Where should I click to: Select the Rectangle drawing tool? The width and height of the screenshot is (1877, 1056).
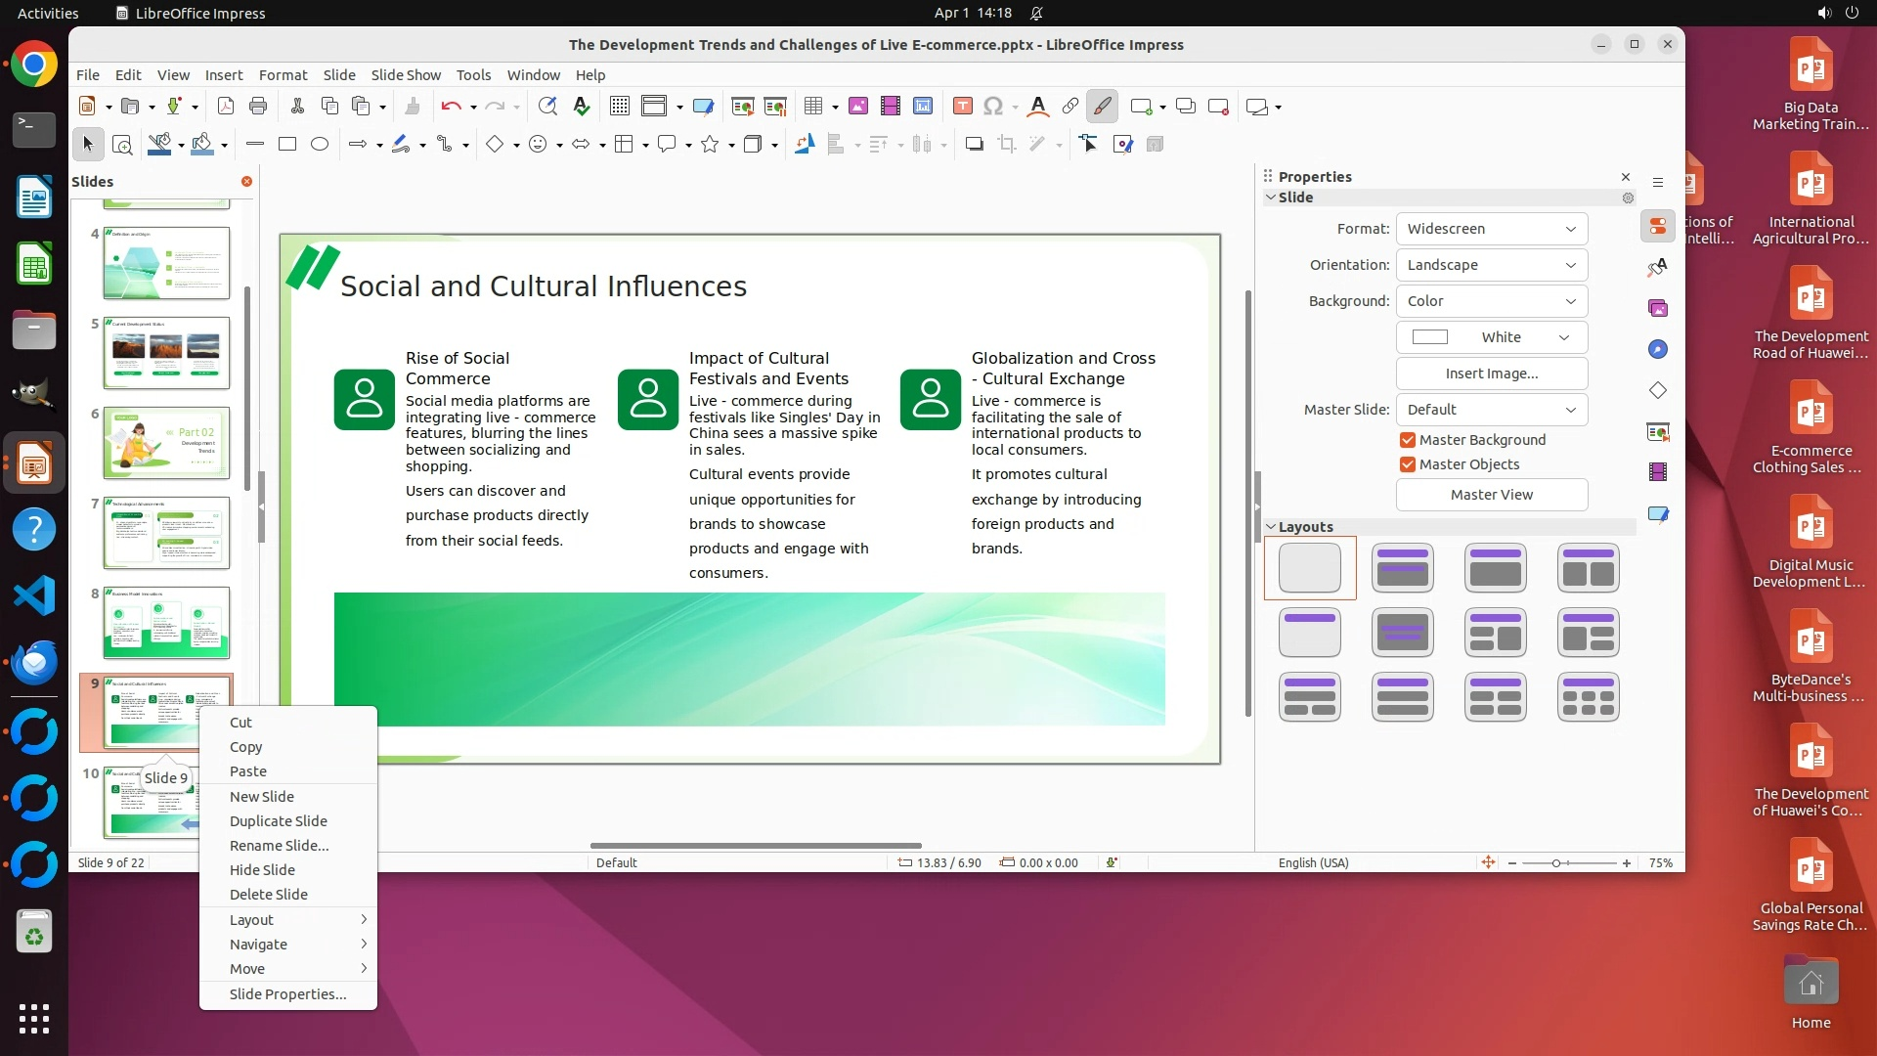pos(286,145)
